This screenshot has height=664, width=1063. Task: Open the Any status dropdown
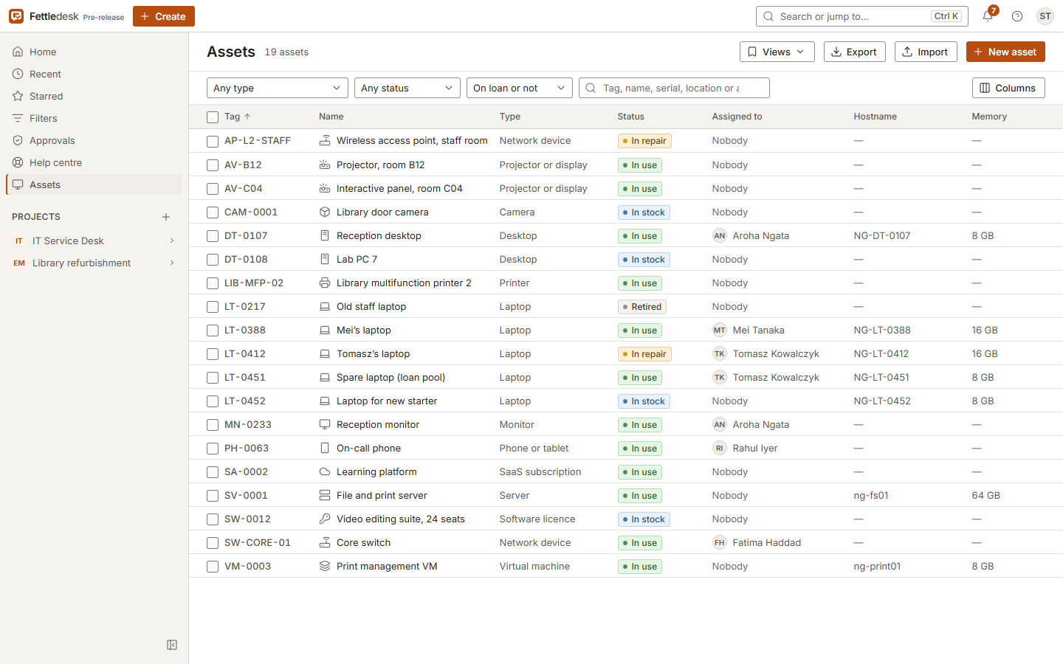point(407,88)
